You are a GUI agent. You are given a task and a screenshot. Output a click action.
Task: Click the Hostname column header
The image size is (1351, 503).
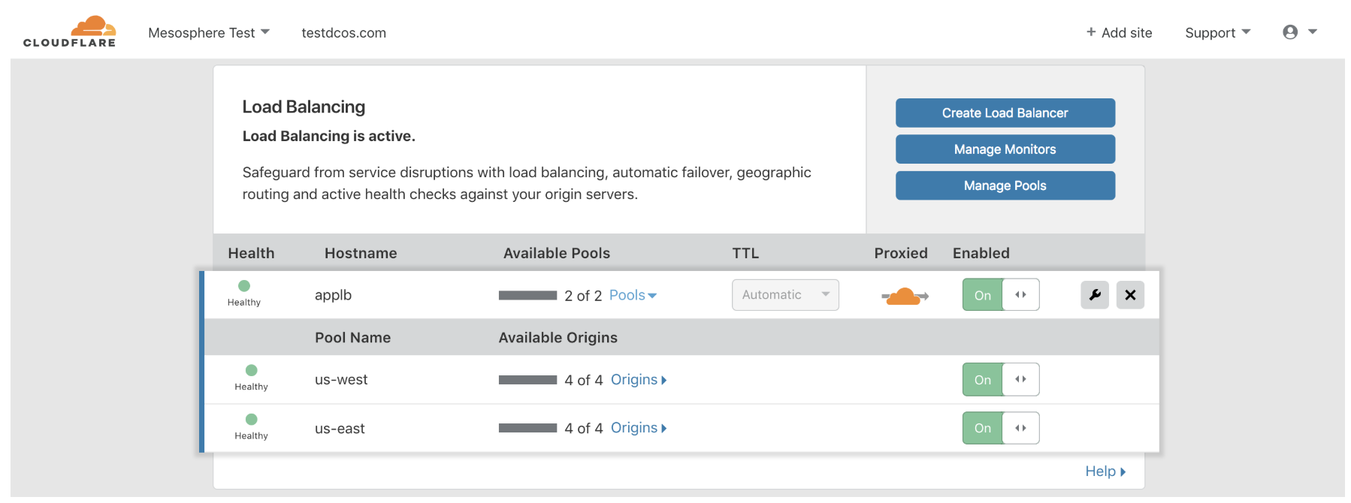361,253
